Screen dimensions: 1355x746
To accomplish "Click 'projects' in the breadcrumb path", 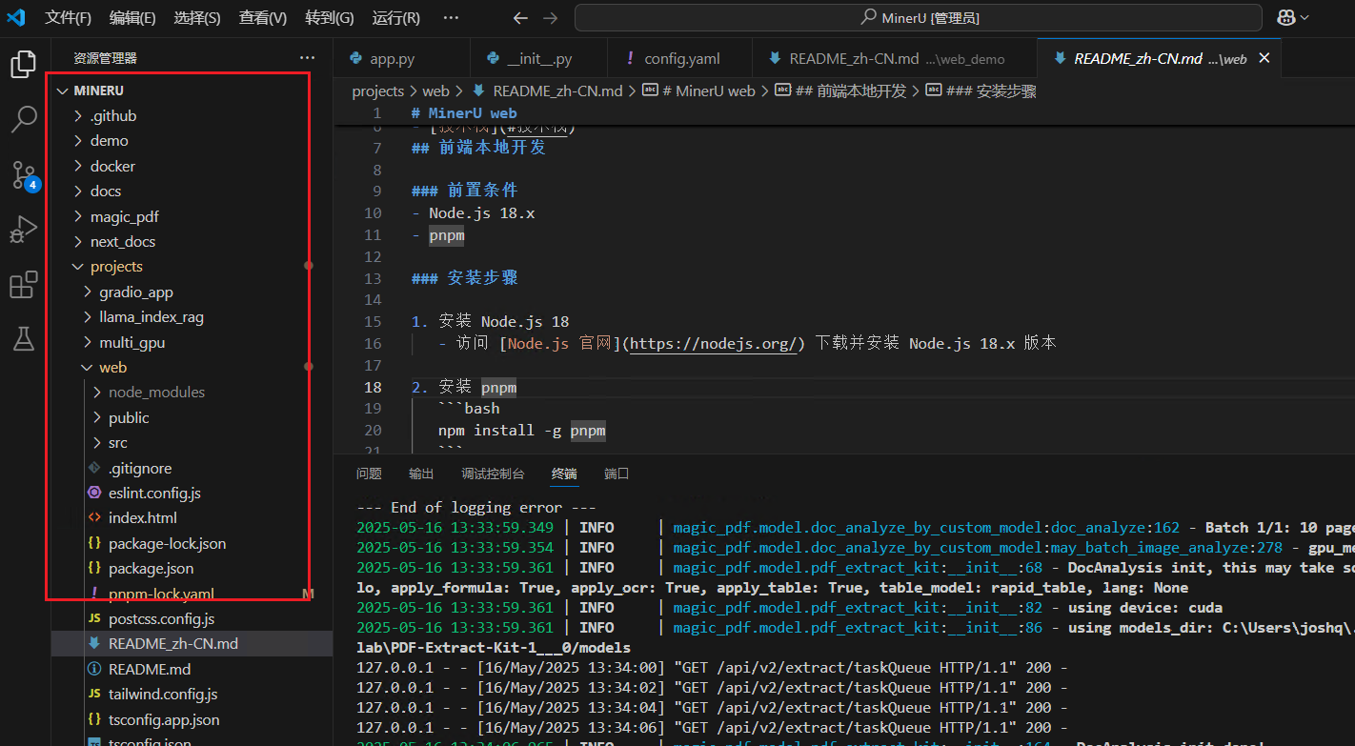I will (x=378, y=91).
